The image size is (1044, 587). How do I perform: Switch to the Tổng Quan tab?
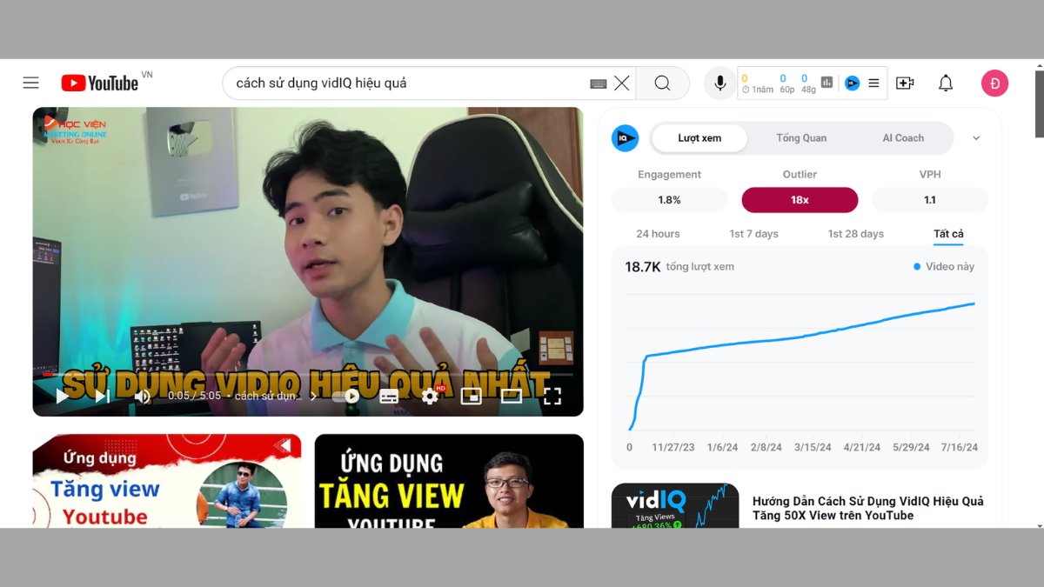pos(801,137)
